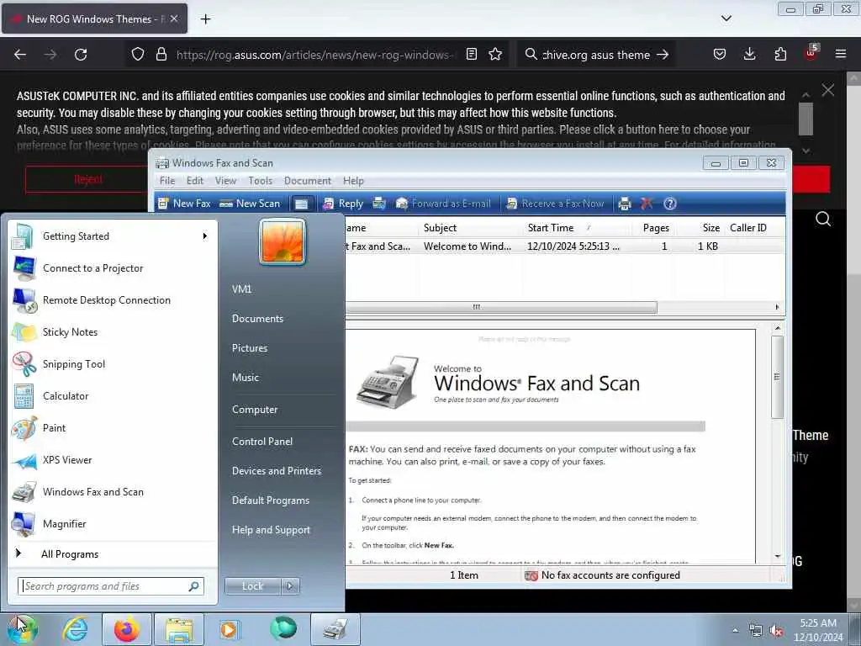Sort faxes by the Subject column

click(470, 228)
